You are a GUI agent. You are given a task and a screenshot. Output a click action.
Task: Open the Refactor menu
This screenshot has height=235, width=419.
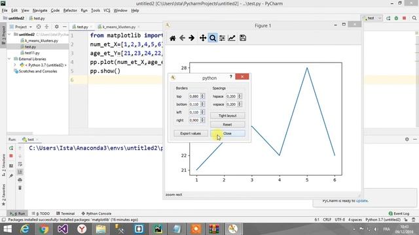pyautogui.click(x=70, y=10)
